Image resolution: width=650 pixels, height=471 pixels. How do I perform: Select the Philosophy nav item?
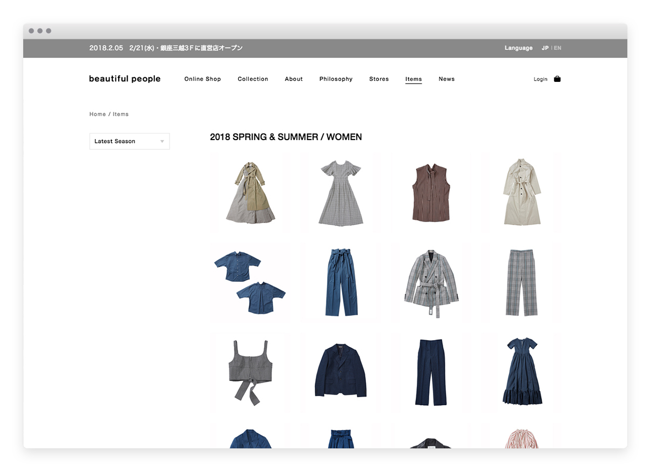[336, 79]
